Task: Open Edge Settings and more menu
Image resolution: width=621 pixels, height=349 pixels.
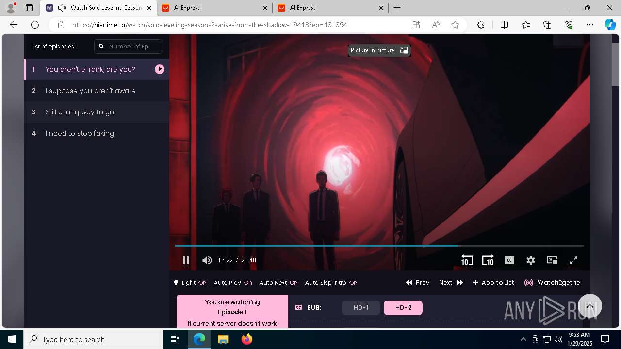Action: pos(590,25)
